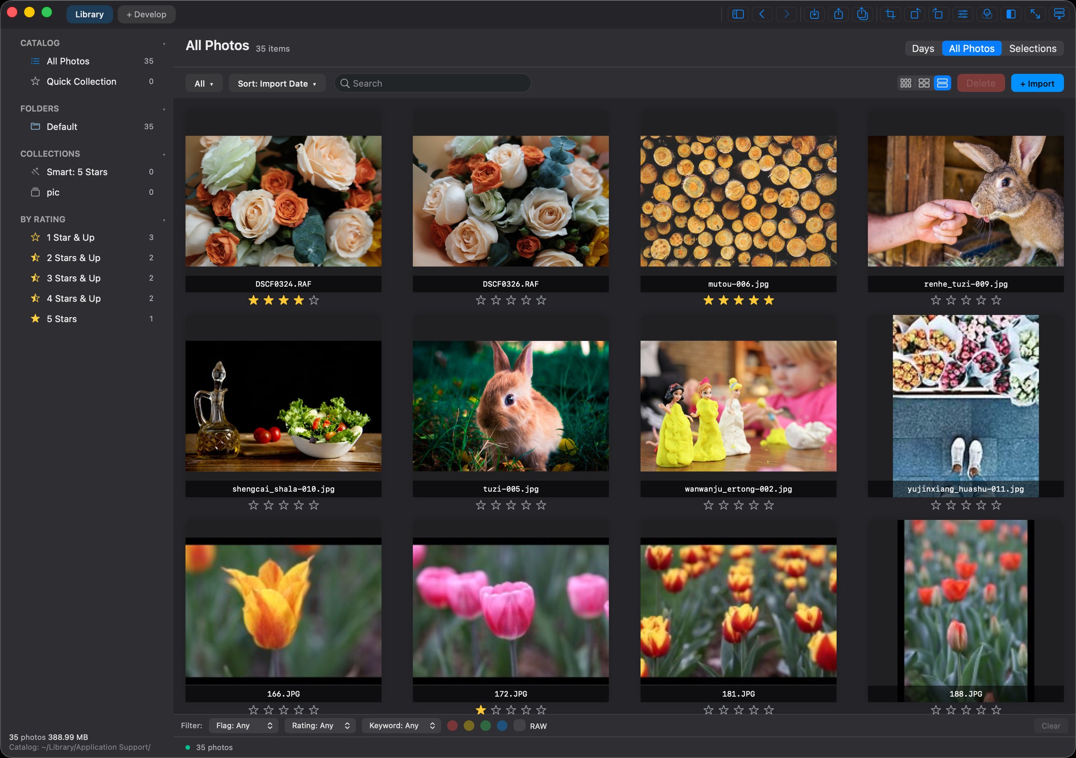Select the Crop tool icon
This screenshot has width=1076, height=758.
[x=890, y=14]
